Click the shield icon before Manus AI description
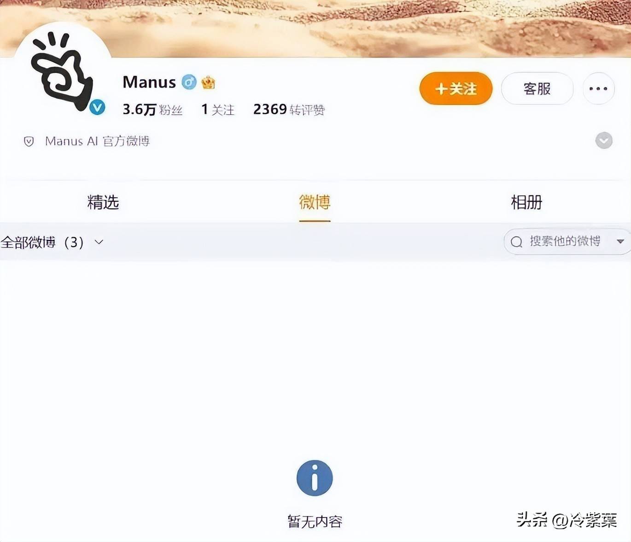This screenshot has height=542, width=631. 29,141
